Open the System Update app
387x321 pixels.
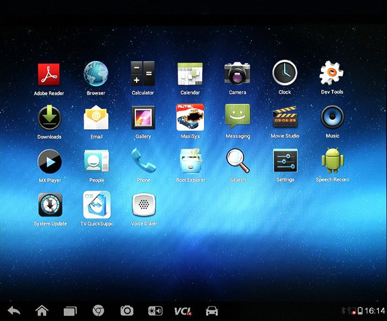click(x=50, y=205)
